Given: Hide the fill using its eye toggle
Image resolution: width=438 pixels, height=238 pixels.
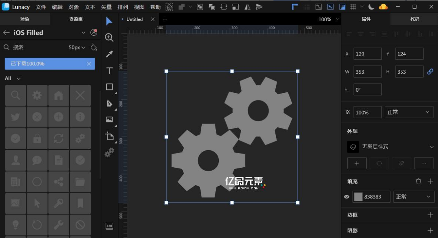Looking at the screenshot, I should (x=346, y=197).
